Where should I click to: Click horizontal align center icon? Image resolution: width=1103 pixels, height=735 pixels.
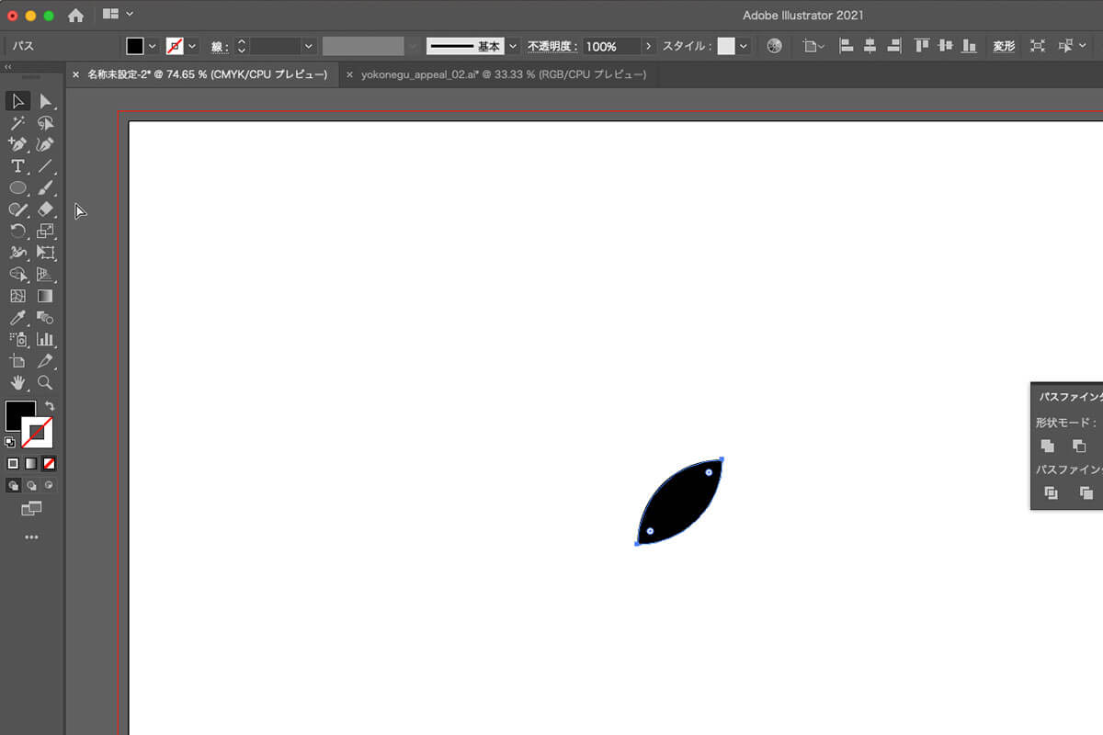coord(870,46)
